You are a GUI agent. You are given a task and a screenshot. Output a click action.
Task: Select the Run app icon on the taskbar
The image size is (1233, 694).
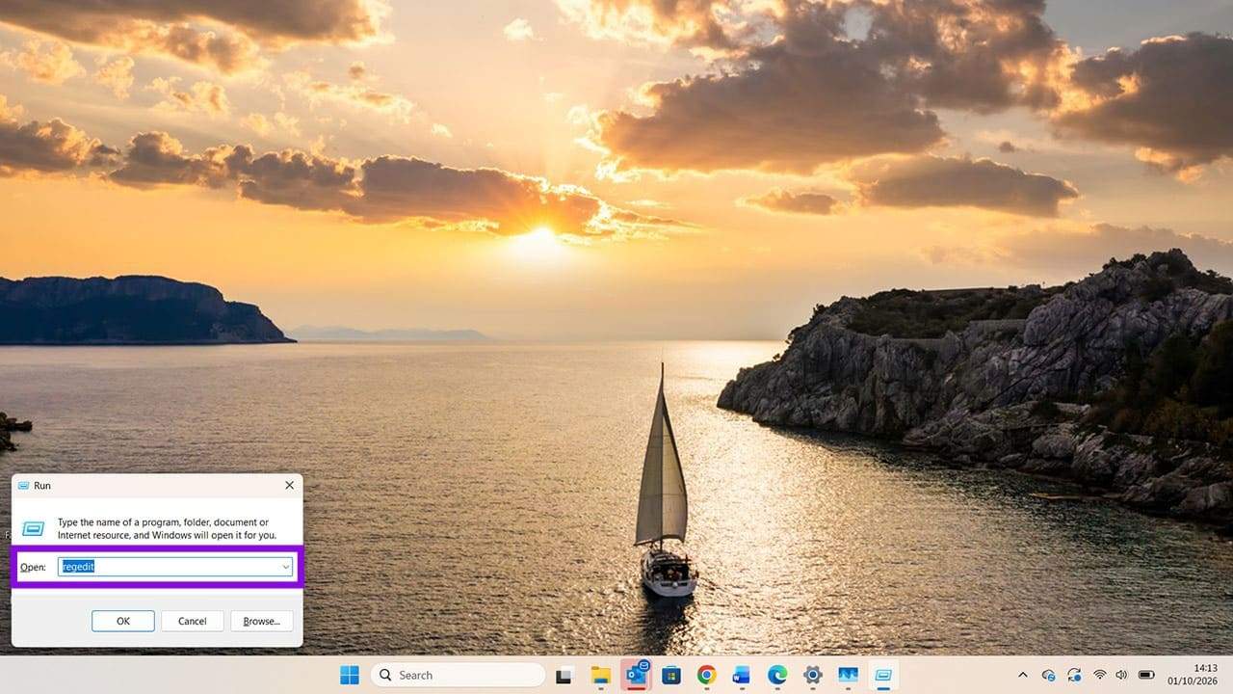882,675
